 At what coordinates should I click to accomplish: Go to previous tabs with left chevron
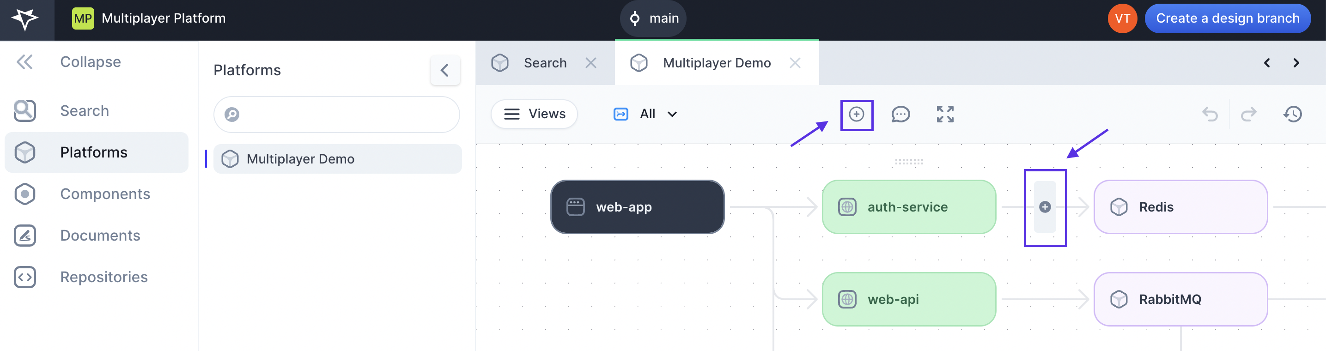pyautogui.click(x=1267, y=63)
